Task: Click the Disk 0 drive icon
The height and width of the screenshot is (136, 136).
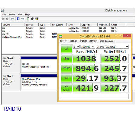Action: [5, 58]
